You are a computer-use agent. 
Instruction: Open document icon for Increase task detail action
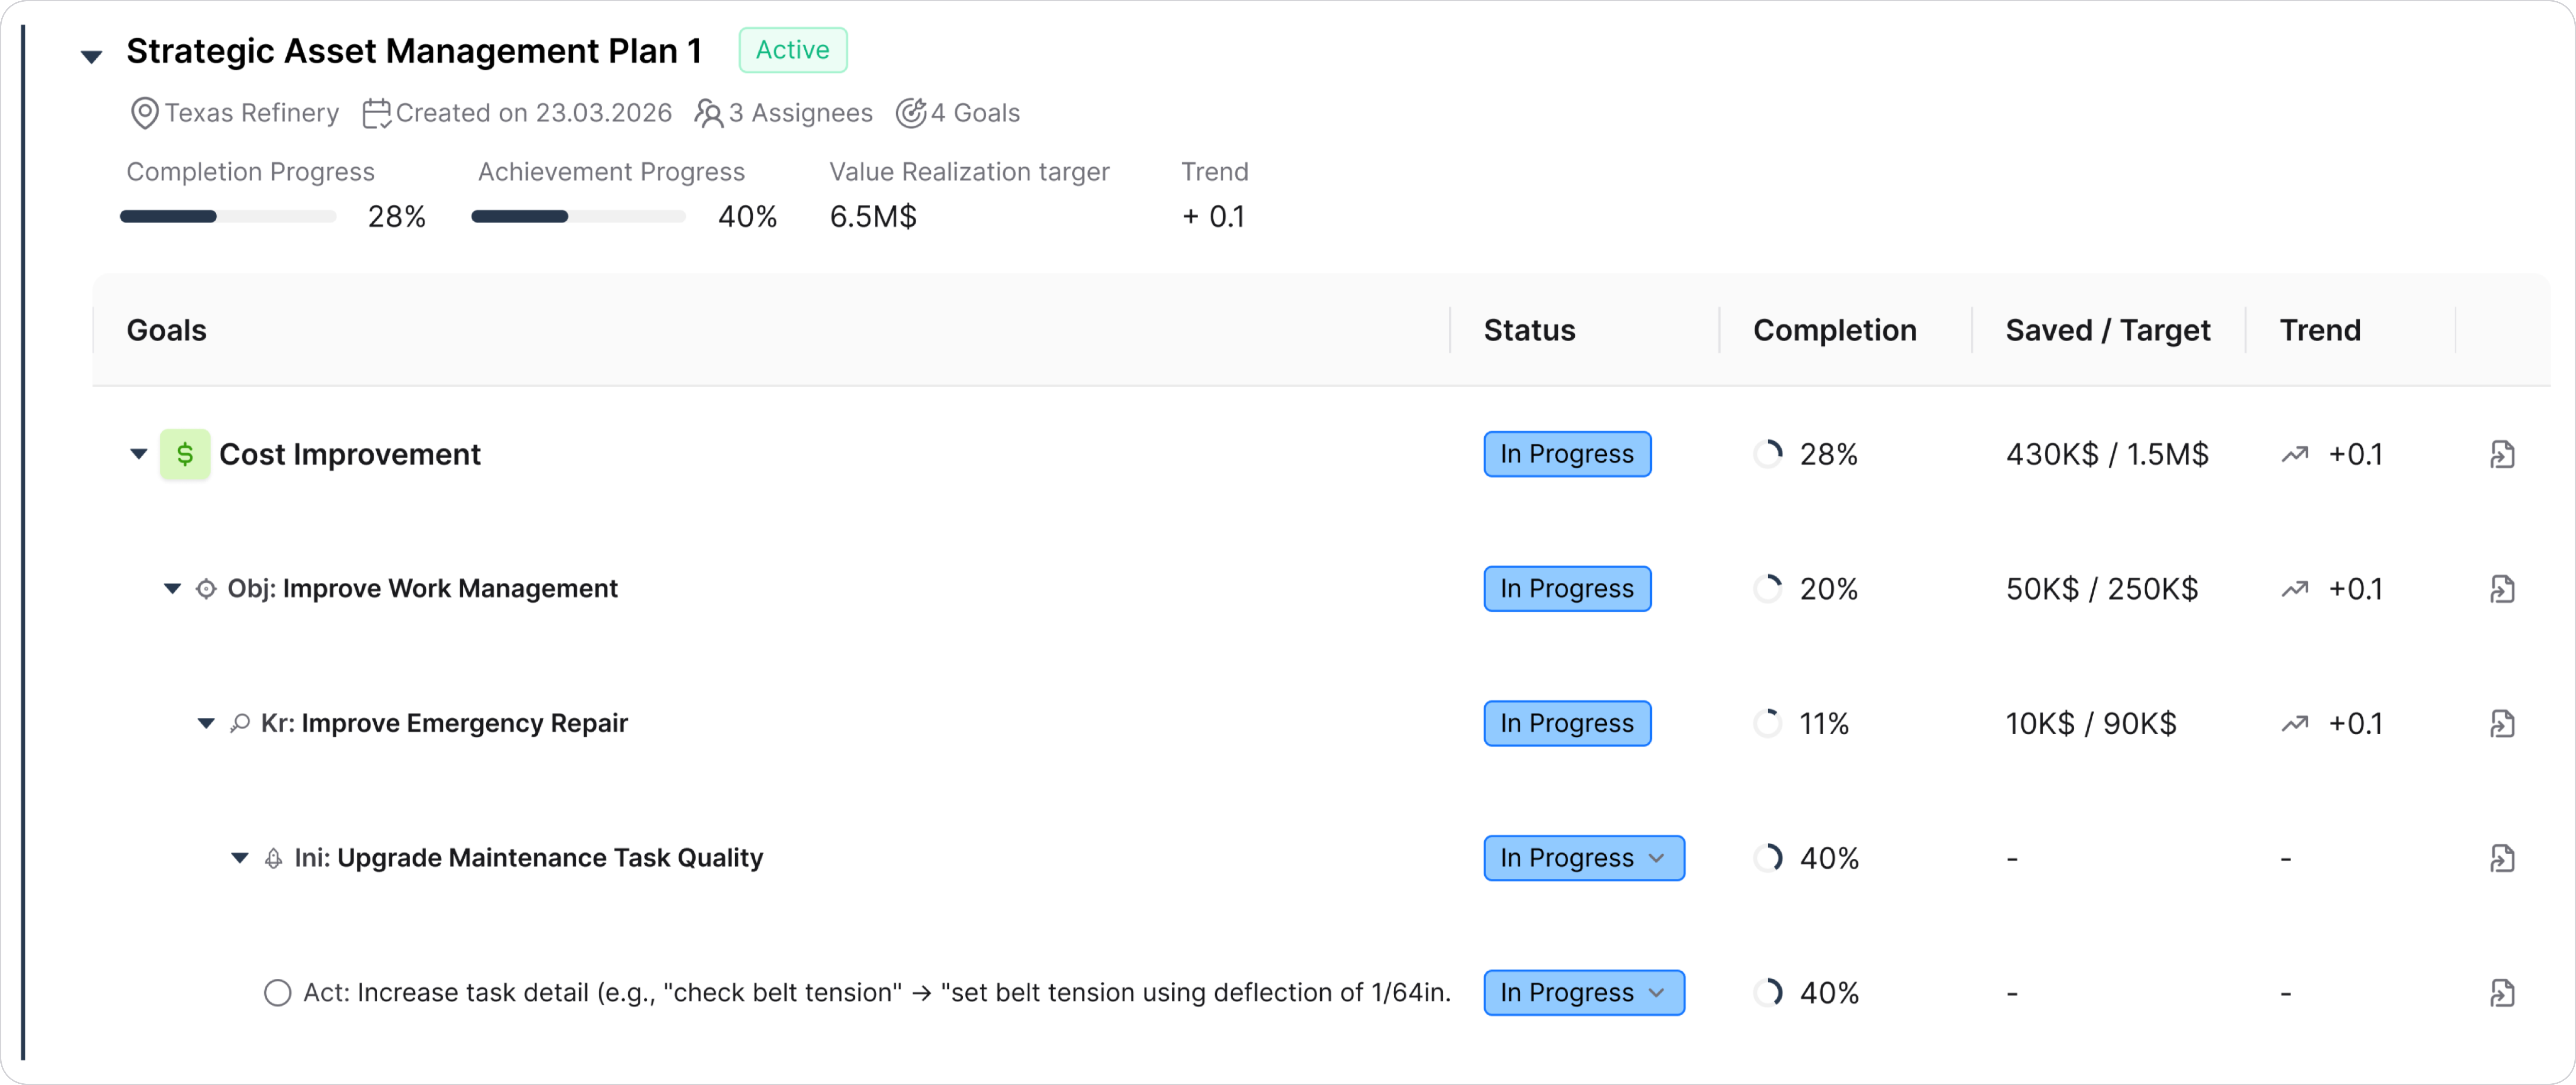[2502, 993]
